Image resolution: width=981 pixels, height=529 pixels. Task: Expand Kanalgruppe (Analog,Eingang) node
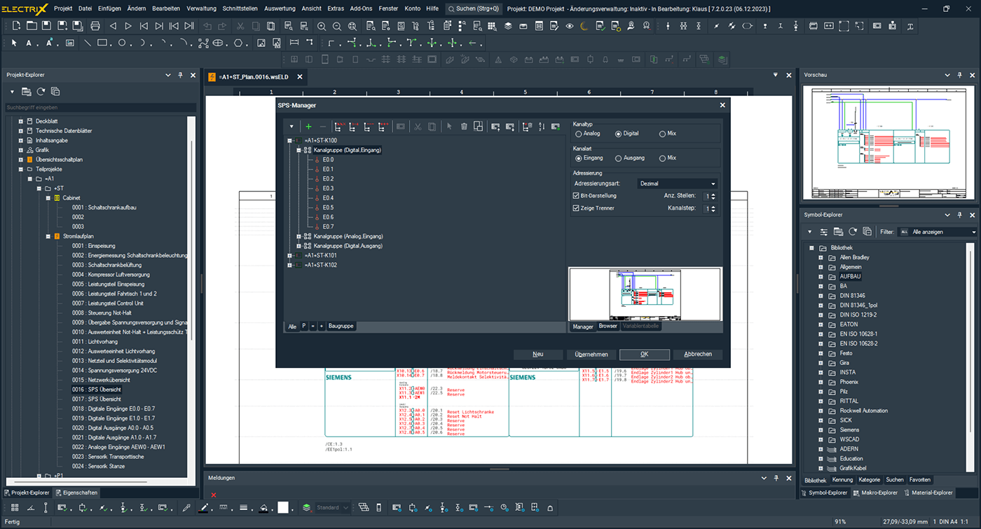tap(299, 236)
